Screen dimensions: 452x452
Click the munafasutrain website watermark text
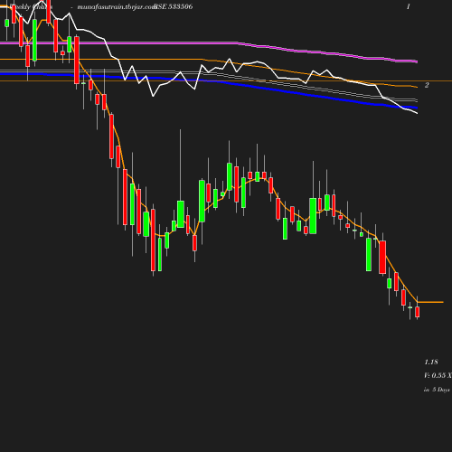[x=117, y=6]
